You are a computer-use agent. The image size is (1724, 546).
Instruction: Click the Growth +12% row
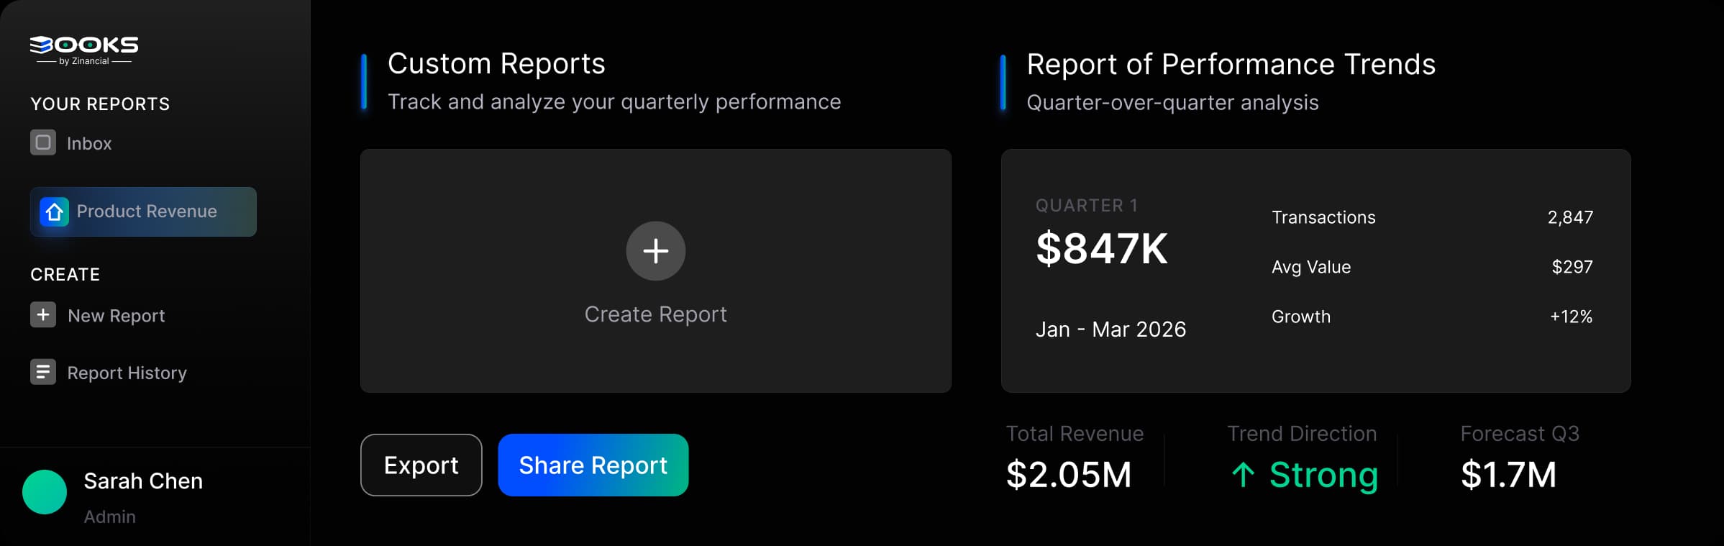1432,317
